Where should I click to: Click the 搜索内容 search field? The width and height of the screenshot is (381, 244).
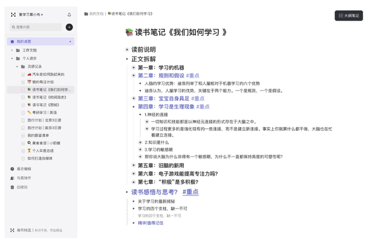(36, 27)
